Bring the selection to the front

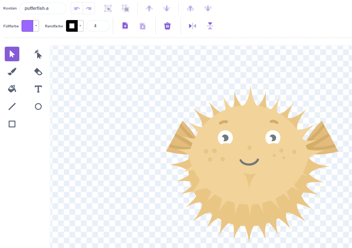click(190, 8)
